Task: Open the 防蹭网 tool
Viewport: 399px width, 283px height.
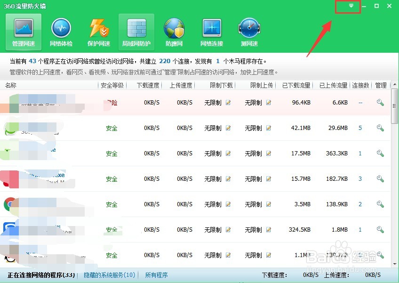Action: tap(174, 32)
